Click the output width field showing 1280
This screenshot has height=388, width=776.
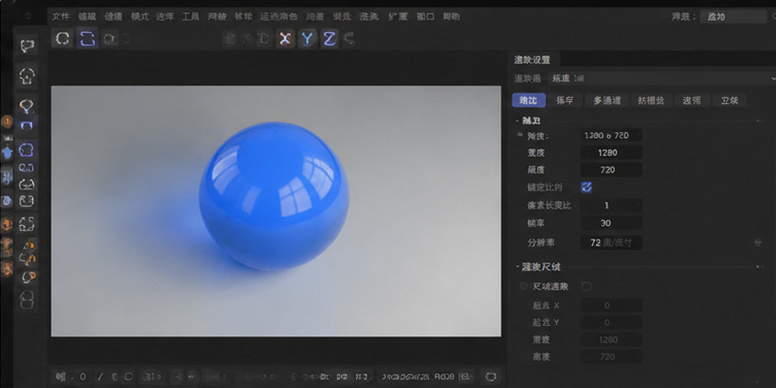click(x=611, y=153)
